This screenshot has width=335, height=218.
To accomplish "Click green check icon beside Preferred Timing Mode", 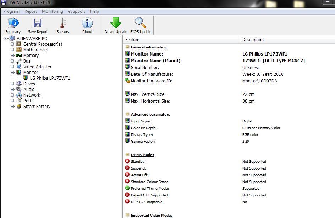I will point(127,188).
